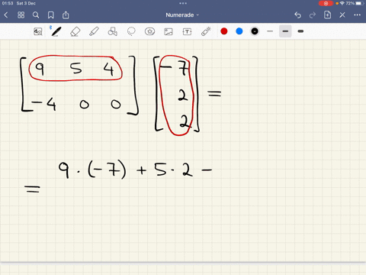Go back using the back chevron
The image size is (366, 275).
6,15
